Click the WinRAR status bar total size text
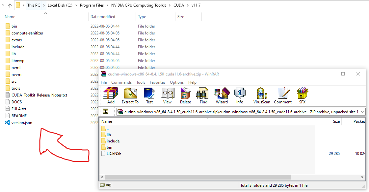The width and height of the screenshot is (369, 192). coord(274,185)
